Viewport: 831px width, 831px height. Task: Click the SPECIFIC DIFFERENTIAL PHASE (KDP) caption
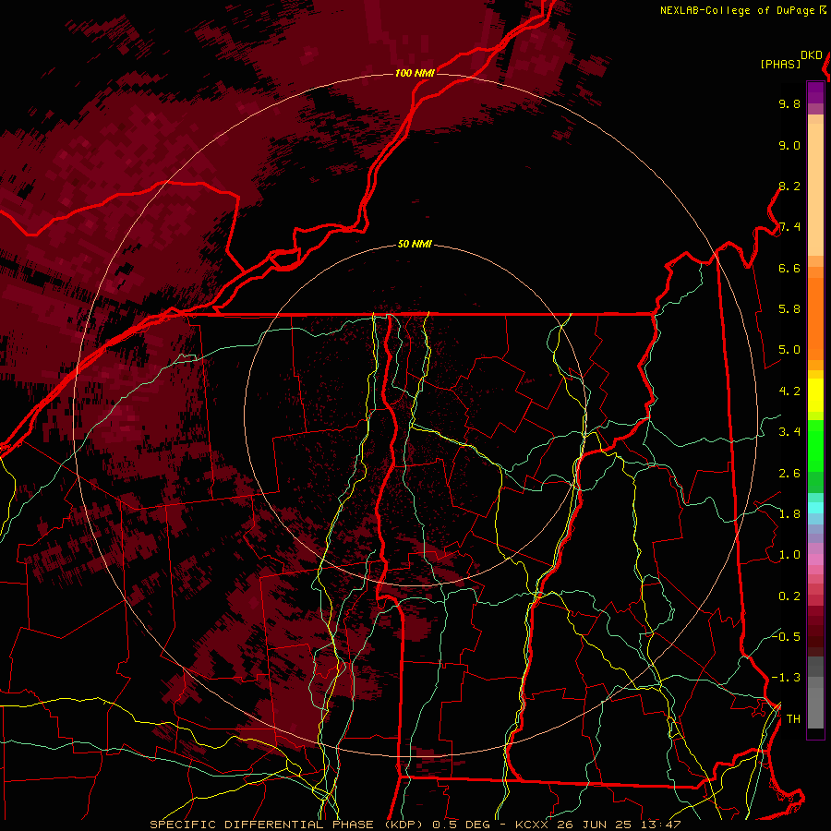[288, 825]
